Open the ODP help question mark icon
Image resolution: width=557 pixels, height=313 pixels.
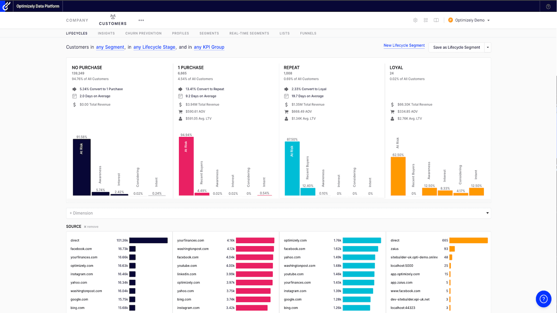(548, 6)
